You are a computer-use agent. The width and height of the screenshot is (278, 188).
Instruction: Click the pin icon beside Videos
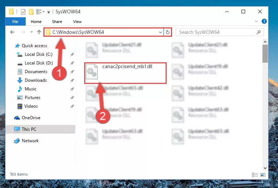tap(72, 106)
